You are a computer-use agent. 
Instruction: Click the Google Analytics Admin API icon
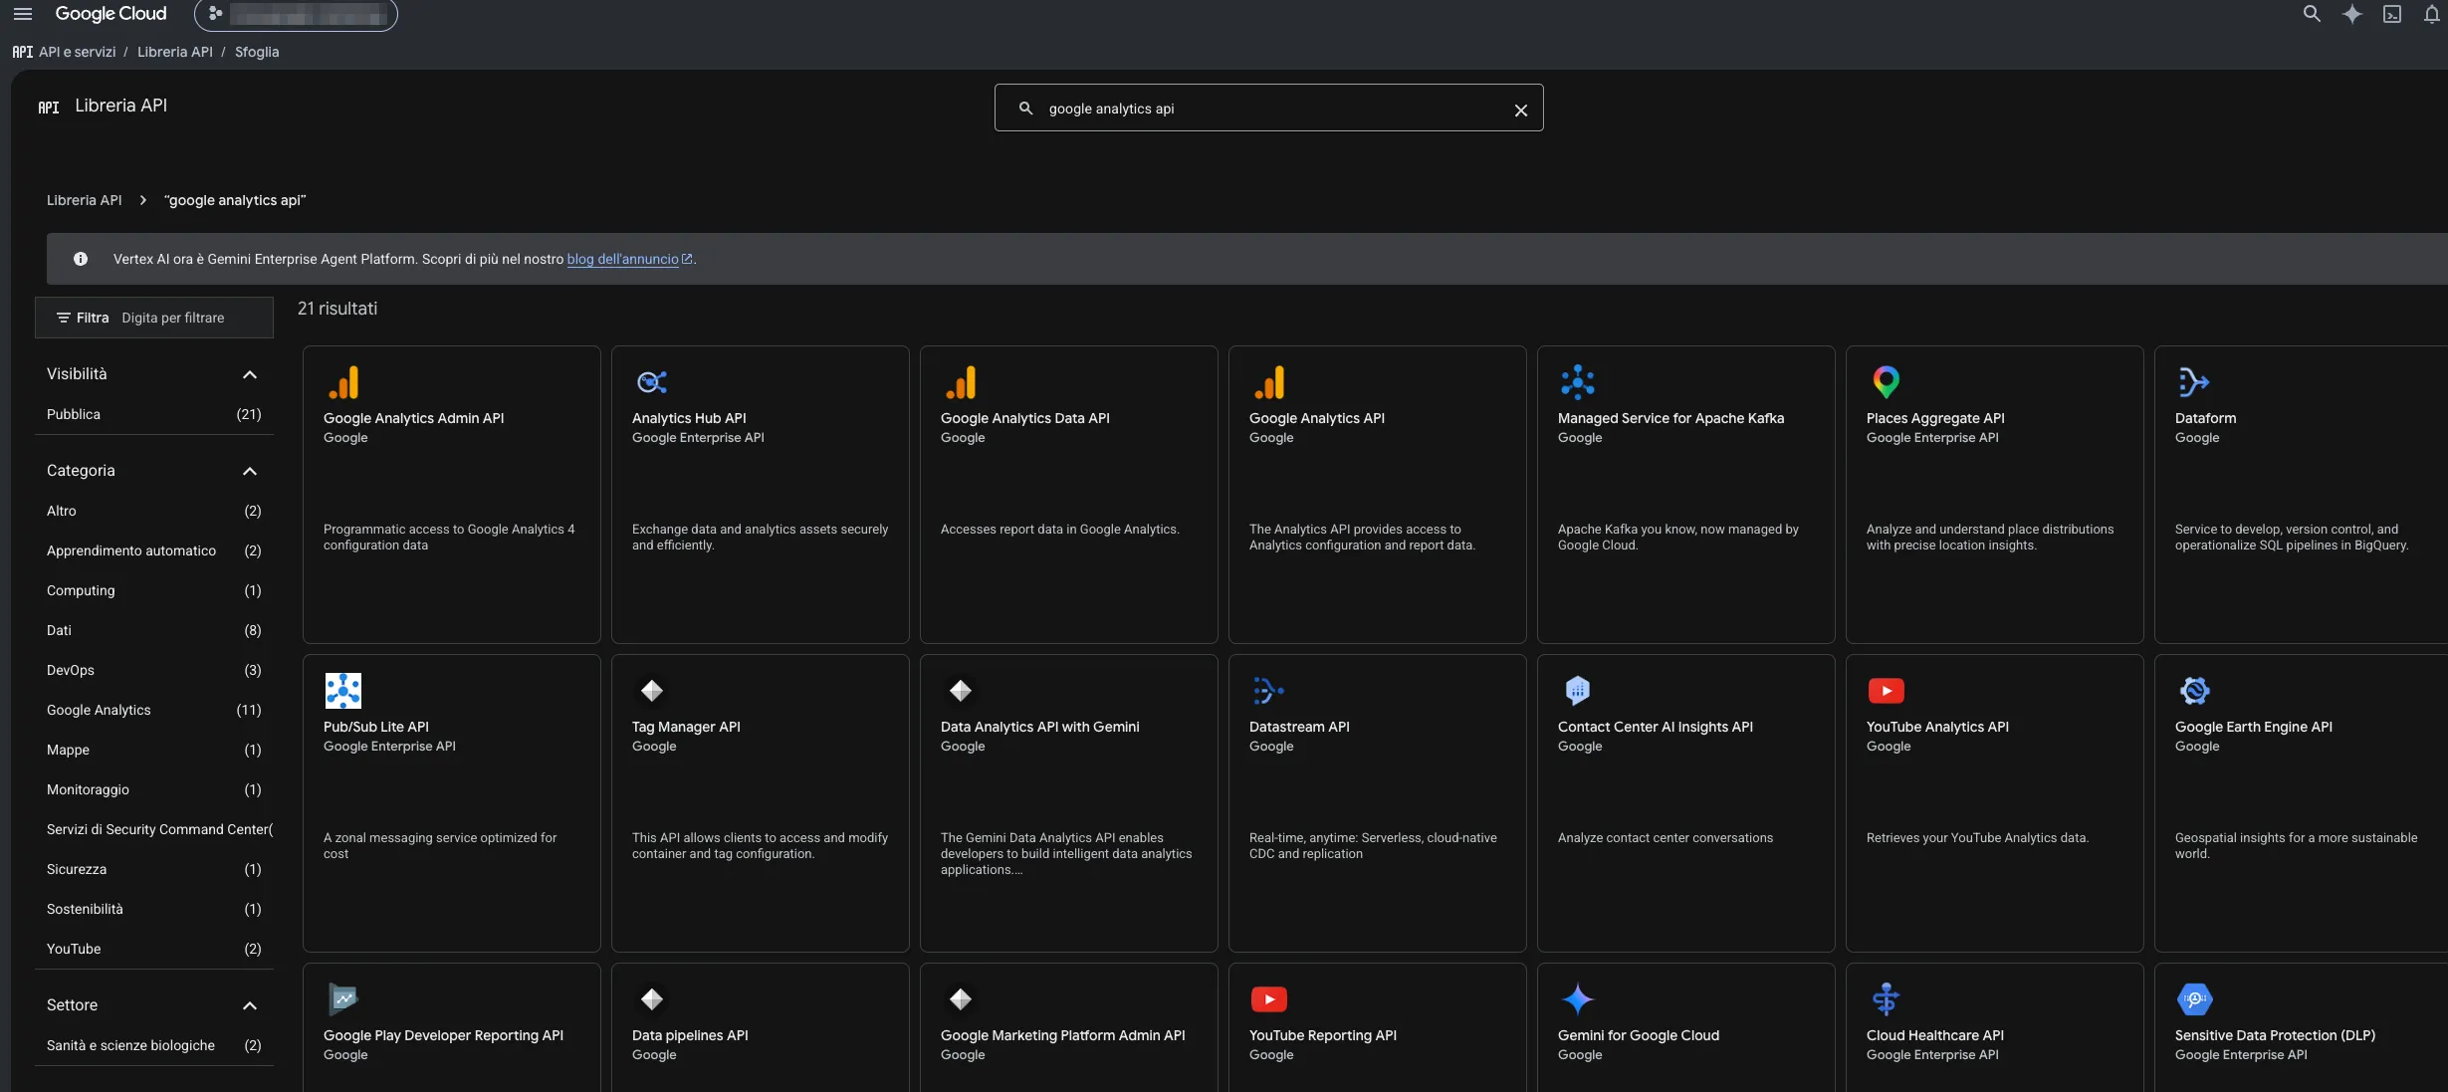(343, 382)
